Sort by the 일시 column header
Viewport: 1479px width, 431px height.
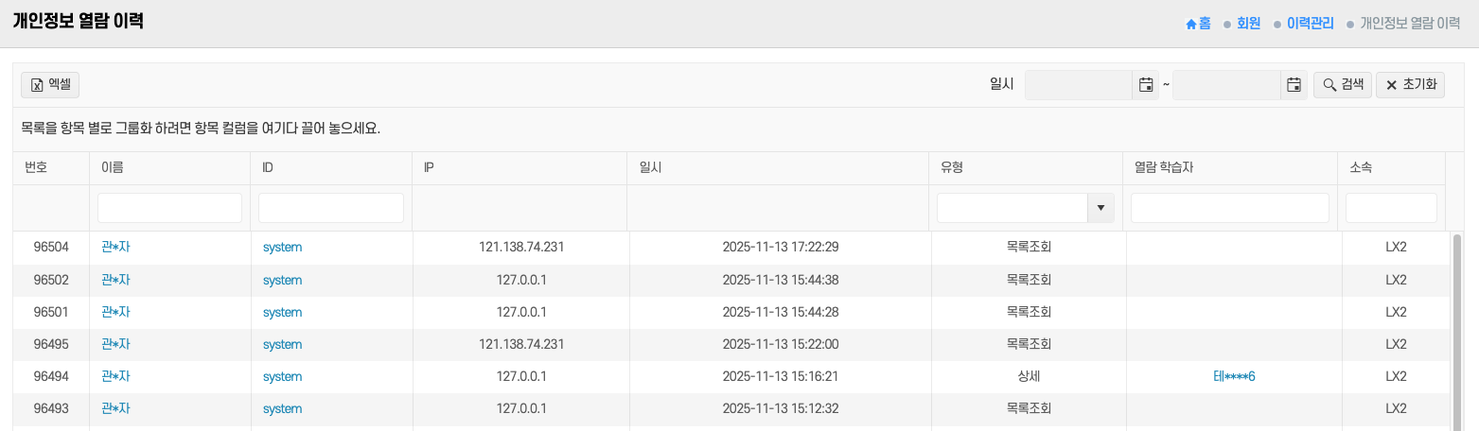tap(651, 168)
